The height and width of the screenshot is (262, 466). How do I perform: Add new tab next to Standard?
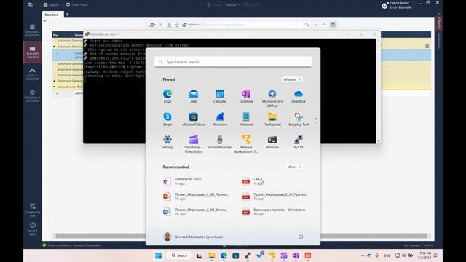coord(67,15)
